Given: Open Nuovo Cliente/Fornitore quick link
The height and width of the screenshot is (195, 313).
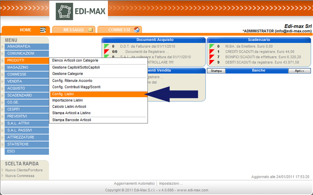Looking at the screenshot, I should click(24, 170).
